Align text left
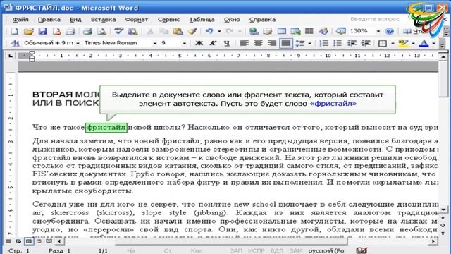Viewport: 451px width, 254px height. 244,43
